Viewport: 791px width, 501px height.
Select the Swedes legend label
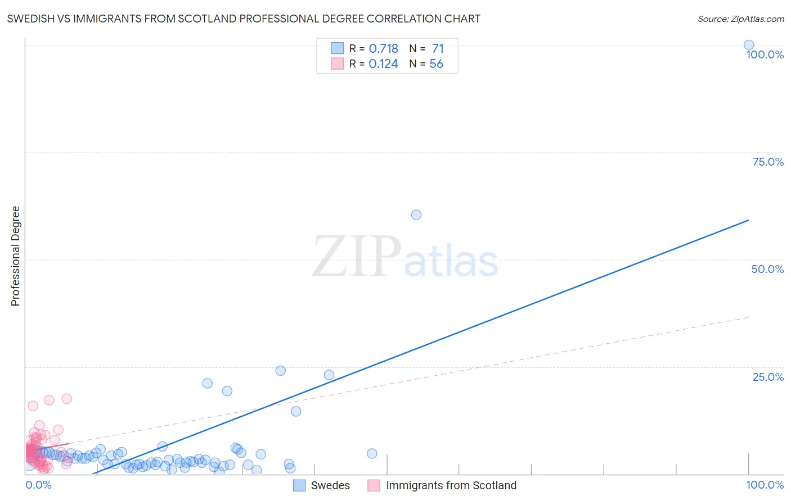[330, 485]
